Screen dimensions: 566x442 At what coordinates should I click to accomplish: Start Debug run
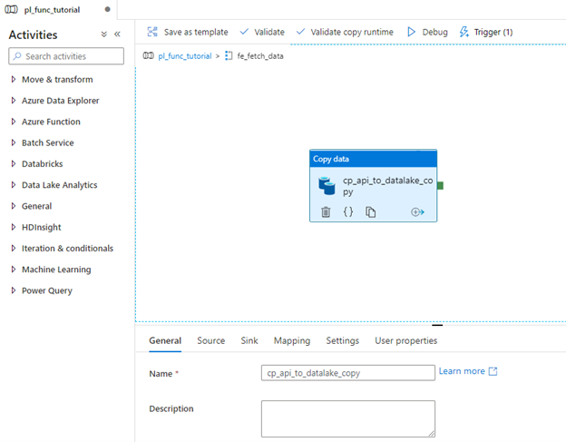coord(427,32)
